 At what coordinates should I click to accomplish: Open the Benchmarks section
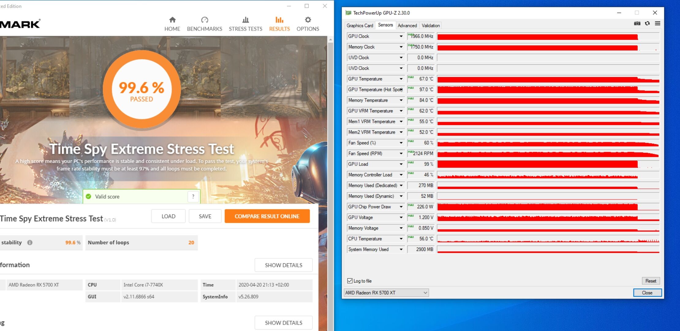205,24
